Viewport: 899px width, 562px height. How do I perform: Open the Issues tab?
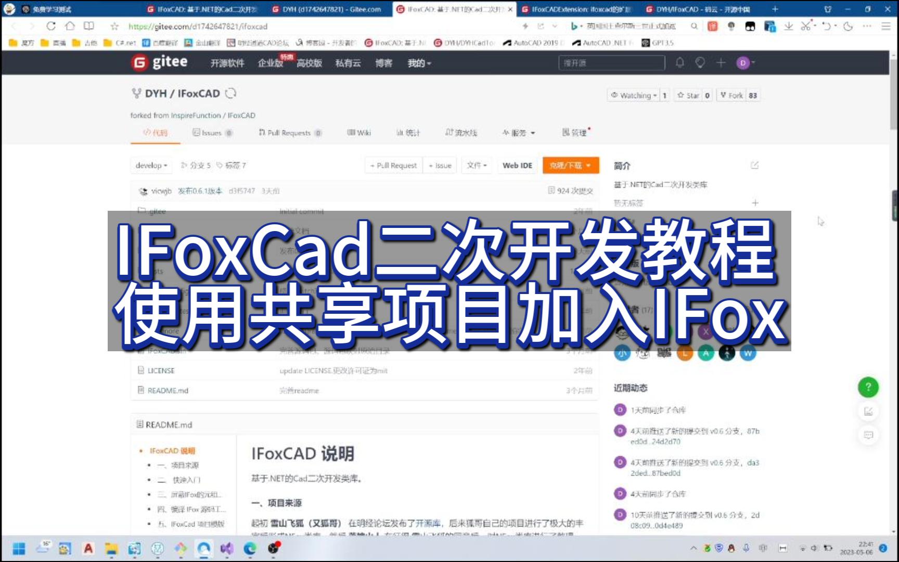pyautogui.click(x=212, y=133)
